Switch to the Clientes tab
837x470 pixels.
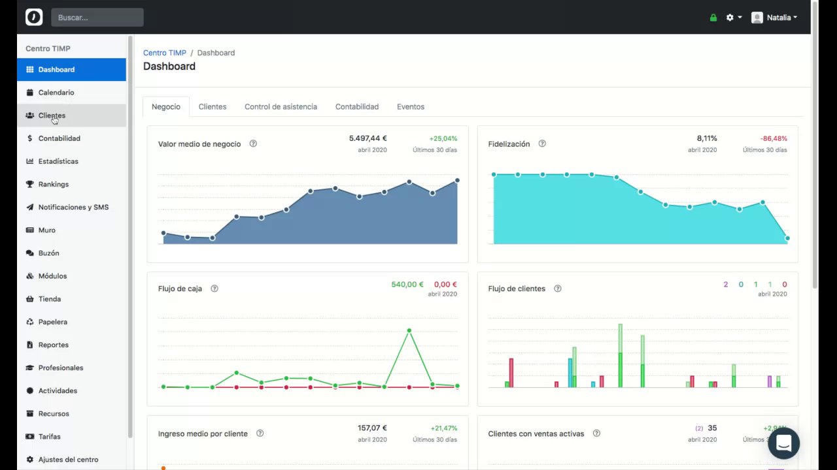click(x=213, y=106)
